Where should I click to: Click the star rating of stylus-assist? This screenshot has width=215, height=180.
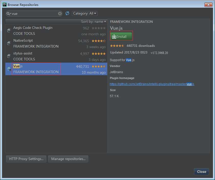tap(99, 53)
